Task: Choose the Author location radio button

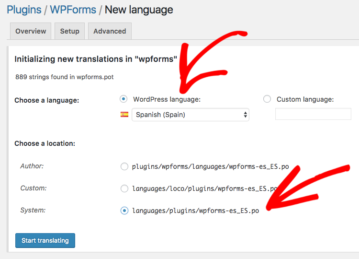Action: pyautogui.click(x=124, y=166)
